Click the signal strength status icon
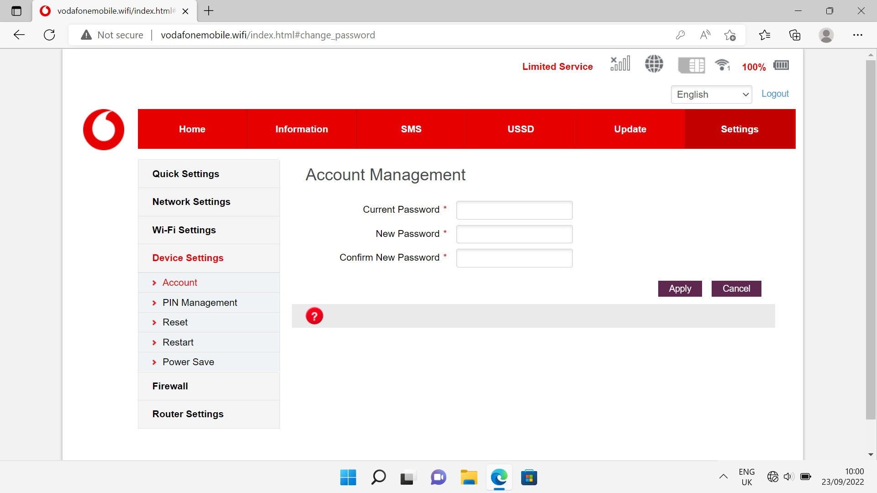Screen dimensions: 877x493 620,64
